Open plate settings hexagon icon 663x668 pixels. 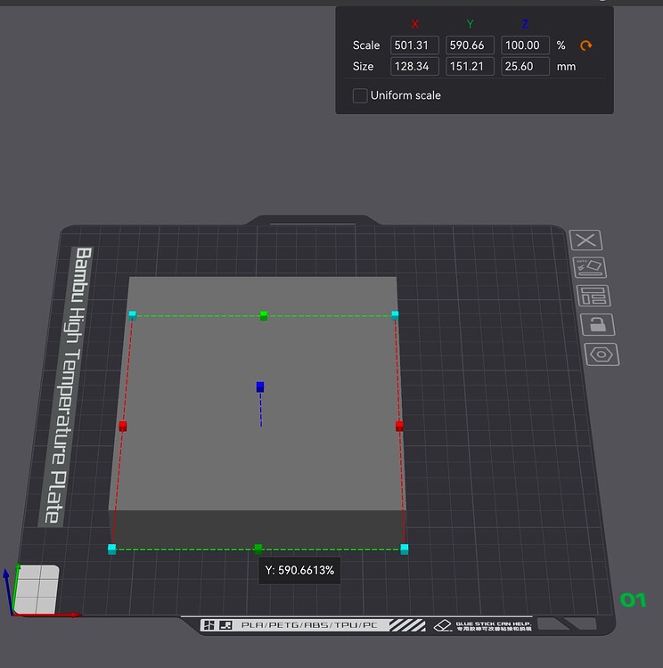[x=602, y=354]
